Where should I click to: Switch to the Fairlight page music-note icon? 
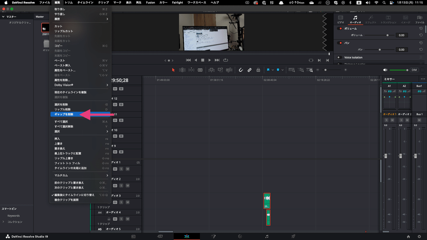tap(267, 236)
